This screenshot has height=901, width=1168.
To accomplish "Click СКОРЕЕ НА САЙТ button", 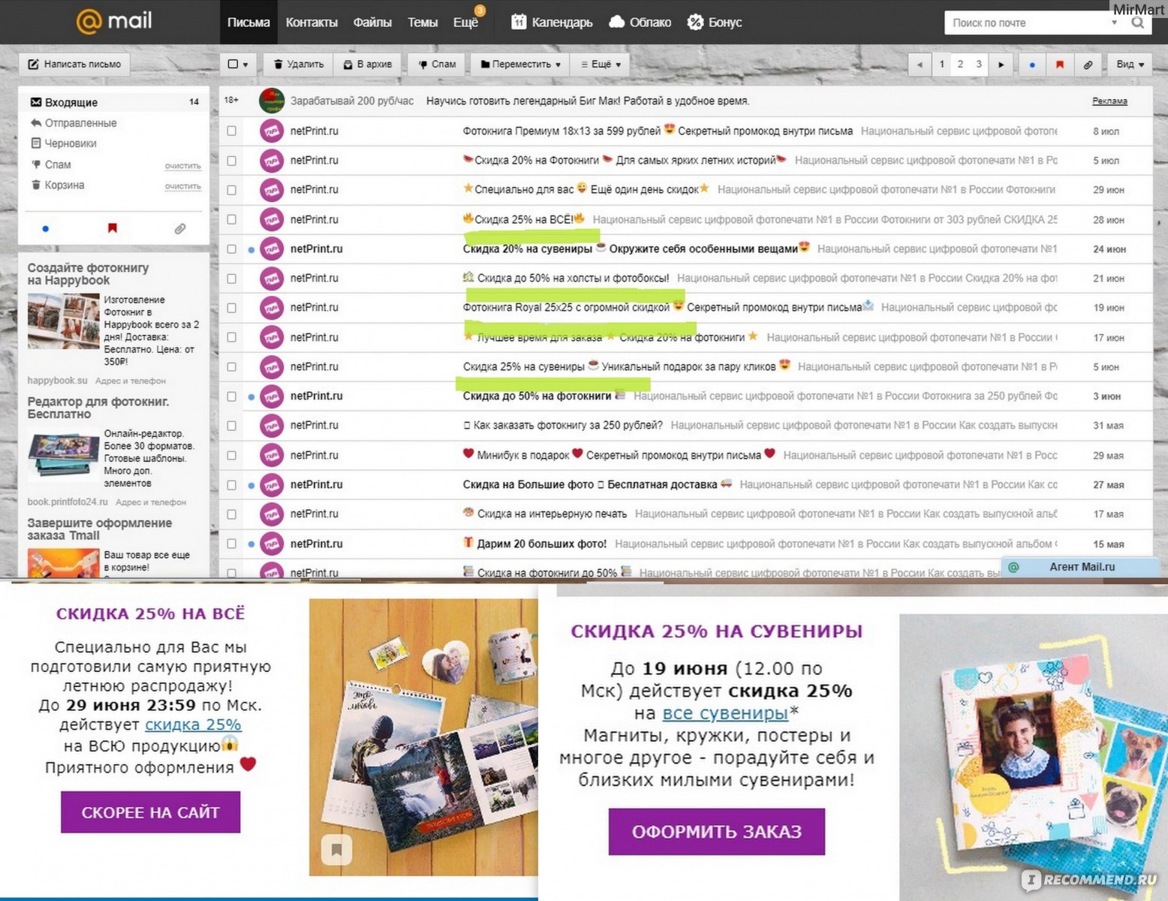I will pyautogui.click(x=150, y=812).
